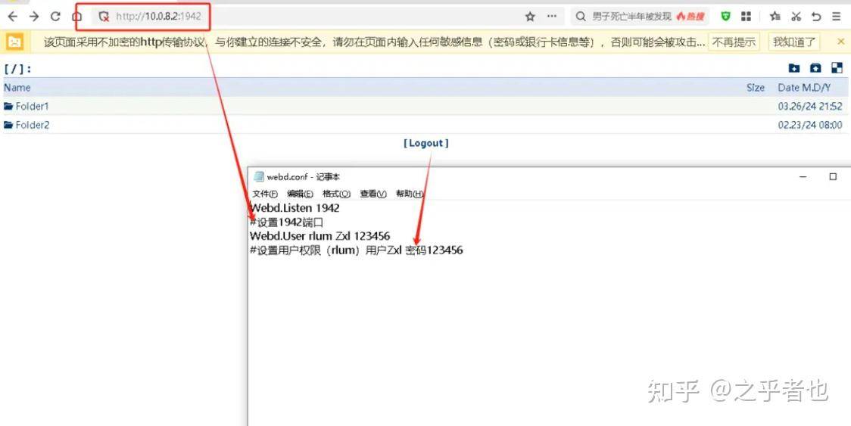Click the 02.23/24 08:00 date cell
851x426 pixels.
pyautogui.click(x=810, y=126)
